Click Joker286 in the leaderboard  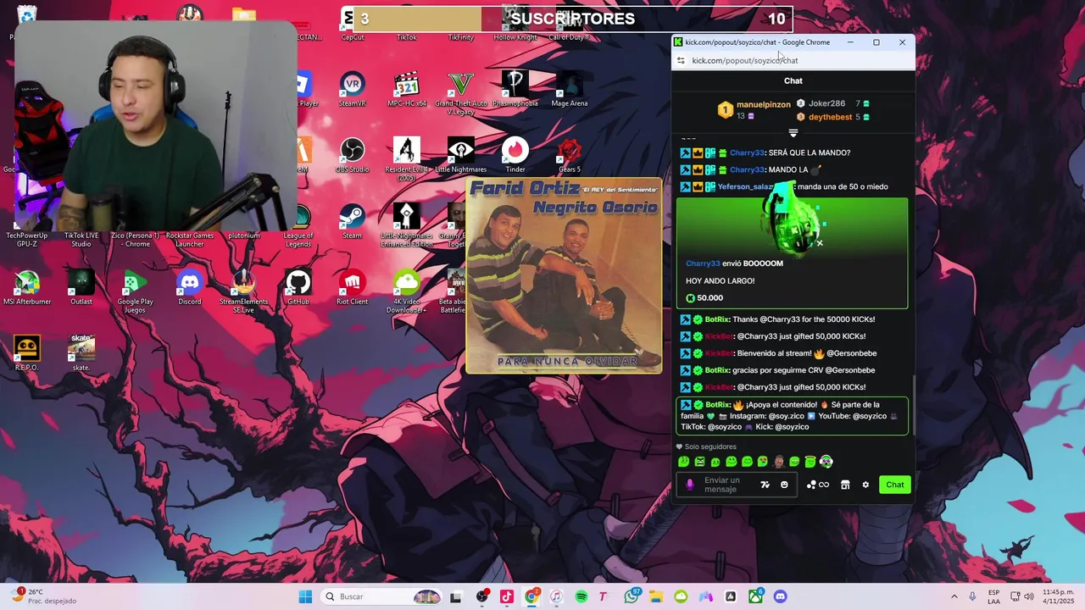[x=826, y=103]
